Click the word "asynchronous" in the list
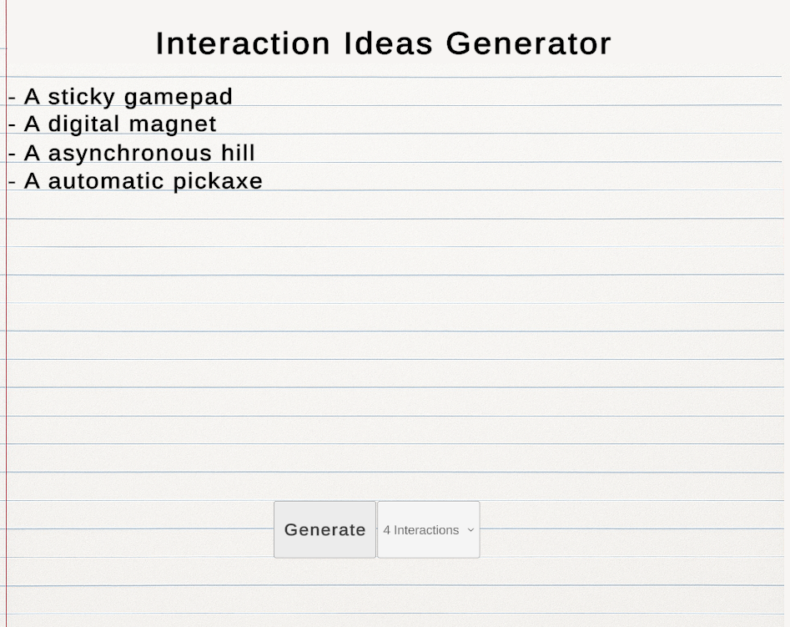Image resolution: width=790 pixels, height=627 pixels. (x=130, y=154)
